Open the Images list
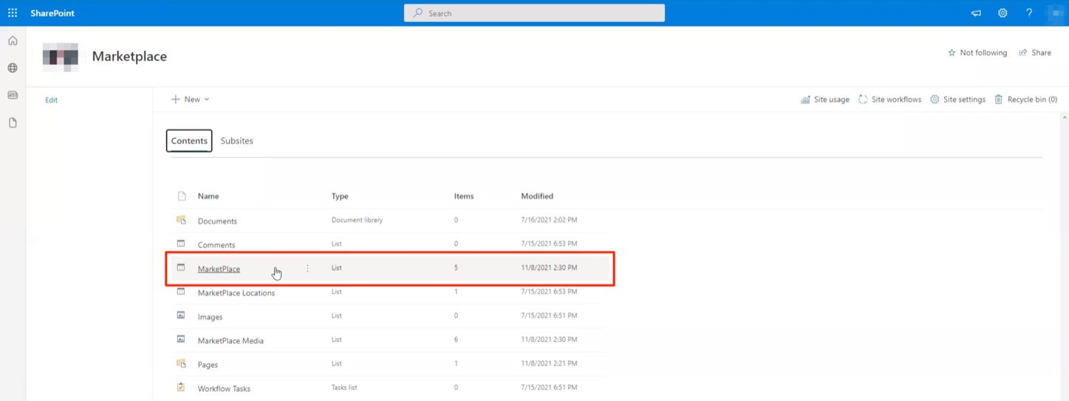Viewport: 1069px width, 401px height. 210,317
